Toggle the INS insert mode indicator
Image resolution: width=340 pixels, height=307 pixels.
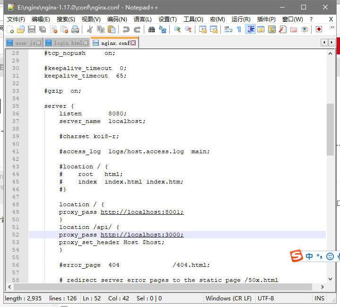(x=319, y=298)
